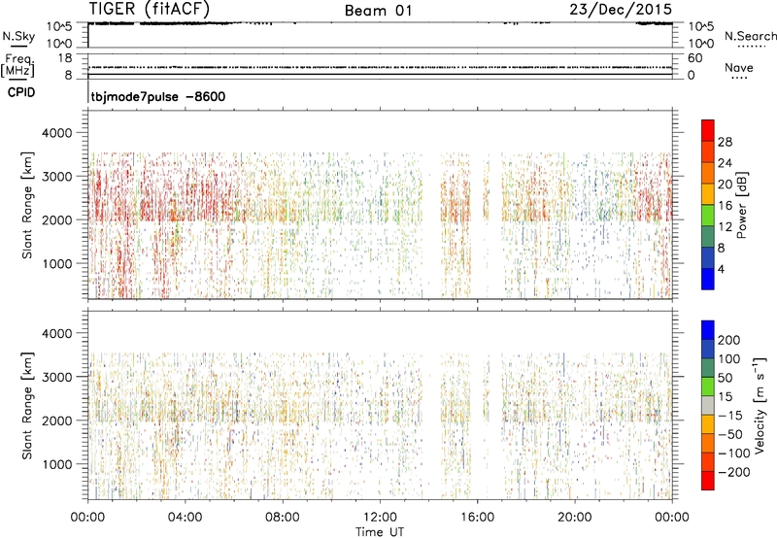Click the -200 velocity colorbar value

[x=734, y=472]
